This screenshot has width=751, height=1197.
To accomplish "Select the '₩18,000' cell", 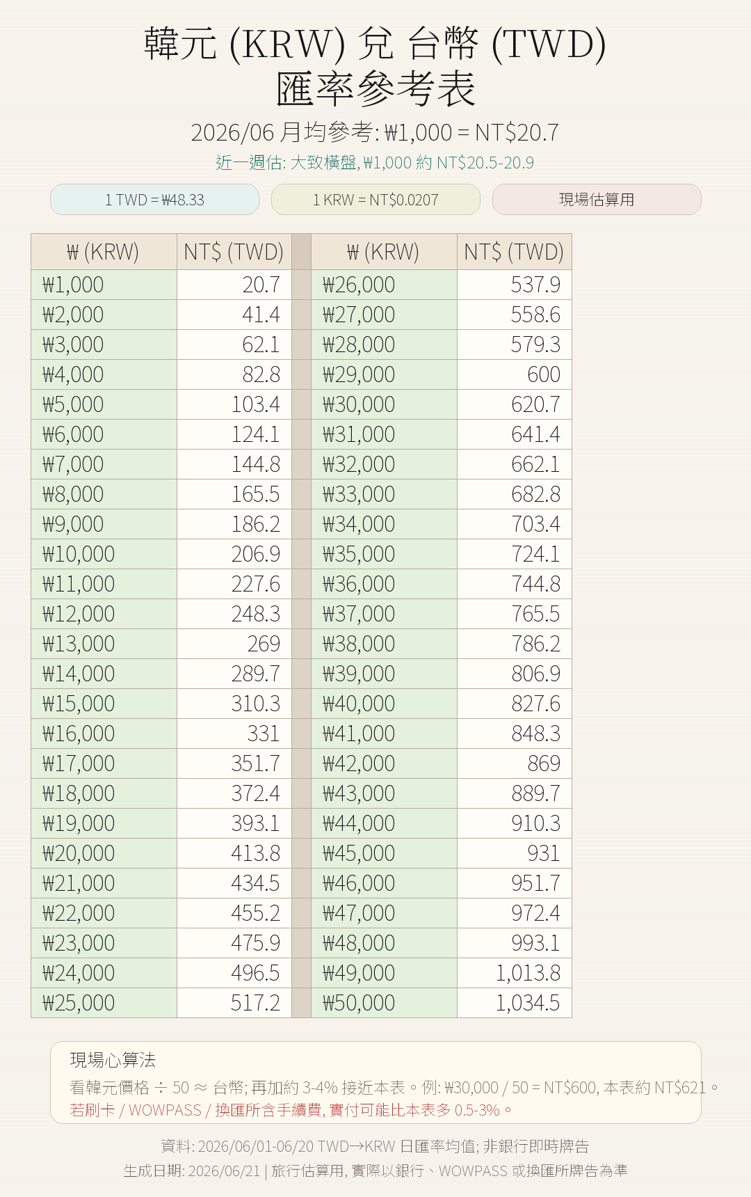I will (x=104, y=793).
